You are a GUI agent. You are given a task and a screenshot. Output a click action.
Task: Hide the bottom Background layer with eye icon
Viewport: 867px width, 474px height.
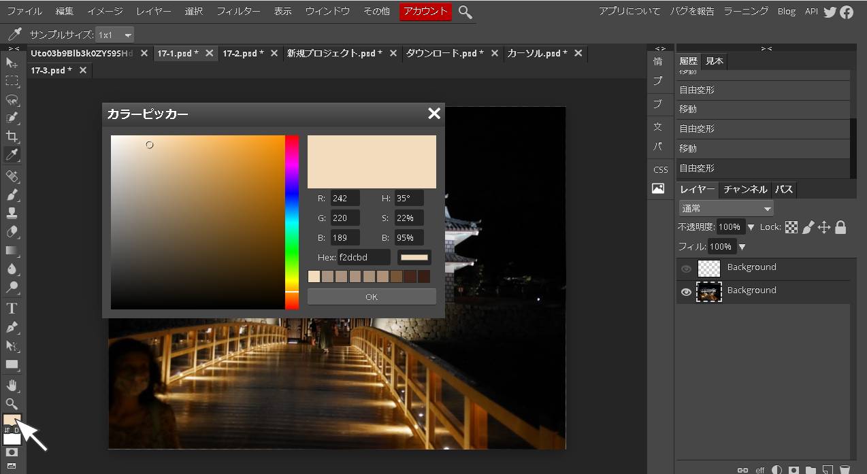click(686, 292)
